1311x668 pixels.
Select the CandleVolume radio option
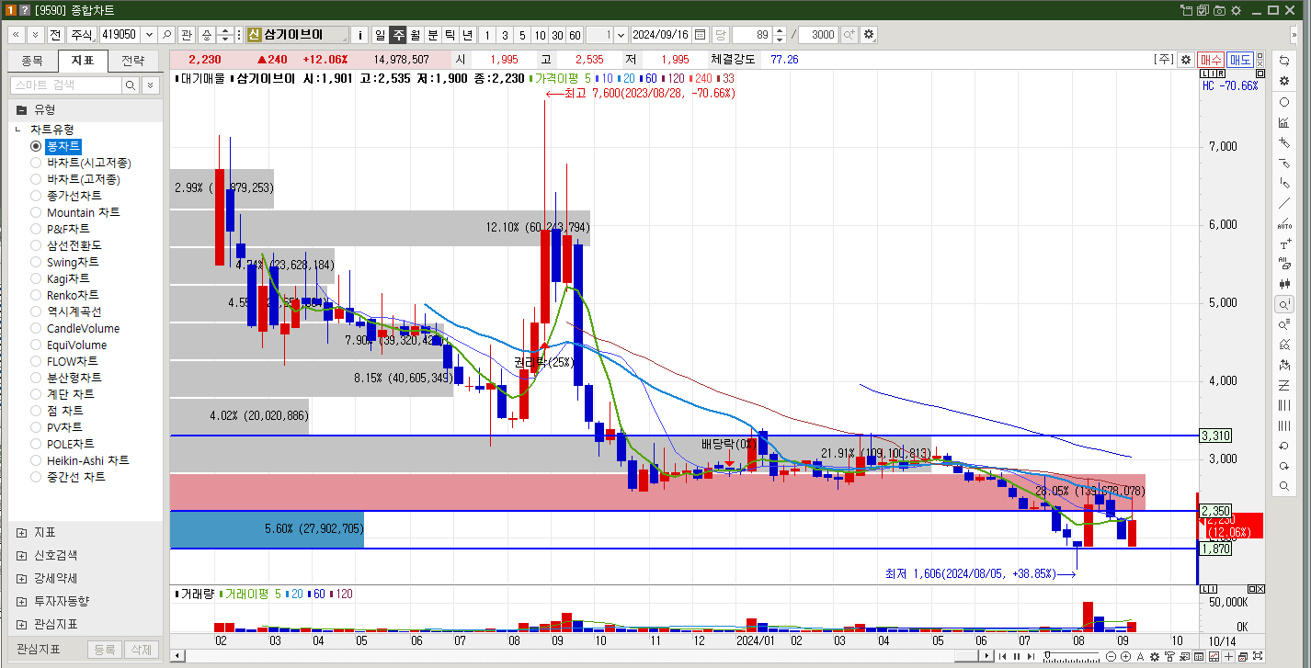pos(36,328)
